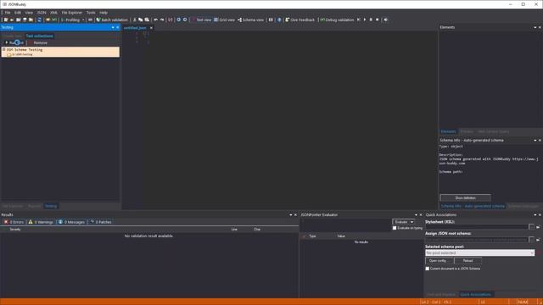Screen dimensions: 543x305
Task: Click the debug pause icon
Action: 371,19
